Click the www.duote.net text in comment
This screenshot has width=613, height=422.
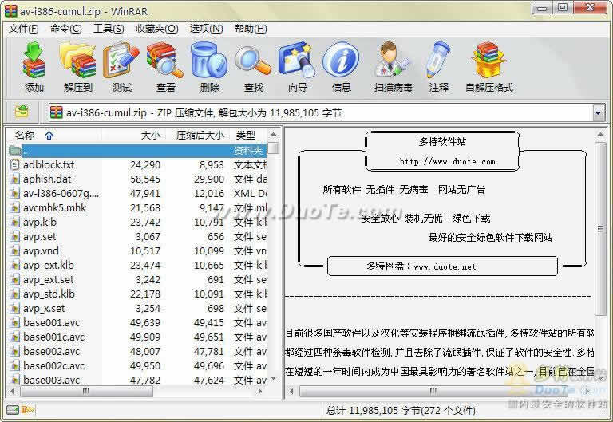tap(445, 267)
